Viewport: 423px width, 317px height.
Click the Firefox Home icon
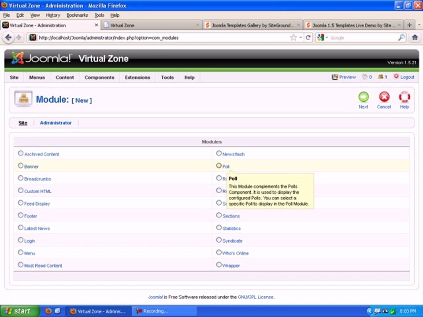tap(415, 37)
